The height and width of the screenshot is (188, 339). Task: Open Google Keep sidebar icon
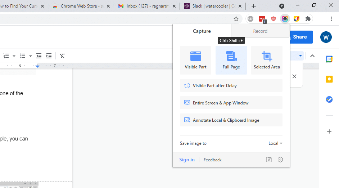point(329,79)
